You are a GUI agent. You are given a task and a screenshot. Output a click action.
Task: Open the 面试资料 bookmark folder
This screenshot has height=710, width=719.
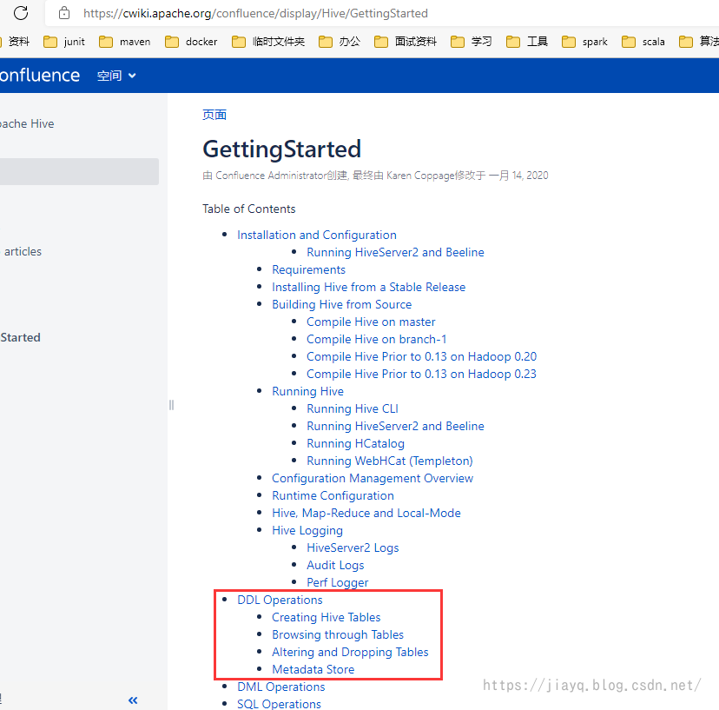406,42
